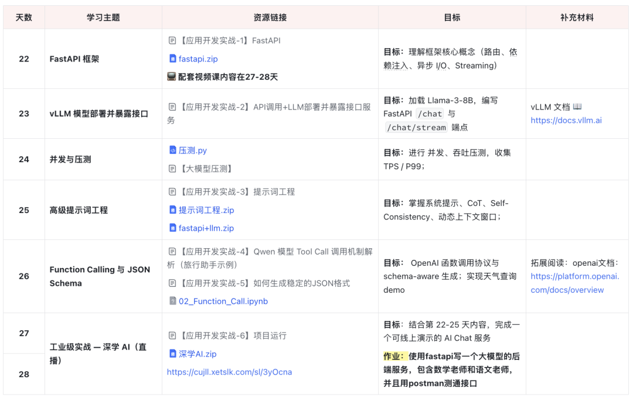Open the 【应用开发实战-5】如何生成稳定的JSON格式 document
Screen dimensions: 633x401
pos(264,283)
